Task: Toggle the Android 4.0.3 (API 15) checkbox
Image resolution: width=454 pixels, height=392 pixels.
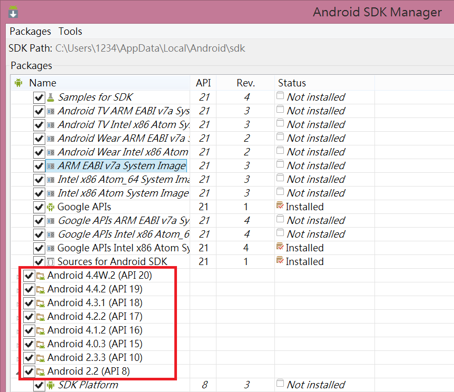Action: [29, 344]
